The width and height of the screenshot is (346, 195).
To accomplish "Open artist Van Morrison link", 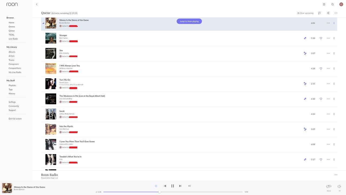I will [x=64, y=129].
